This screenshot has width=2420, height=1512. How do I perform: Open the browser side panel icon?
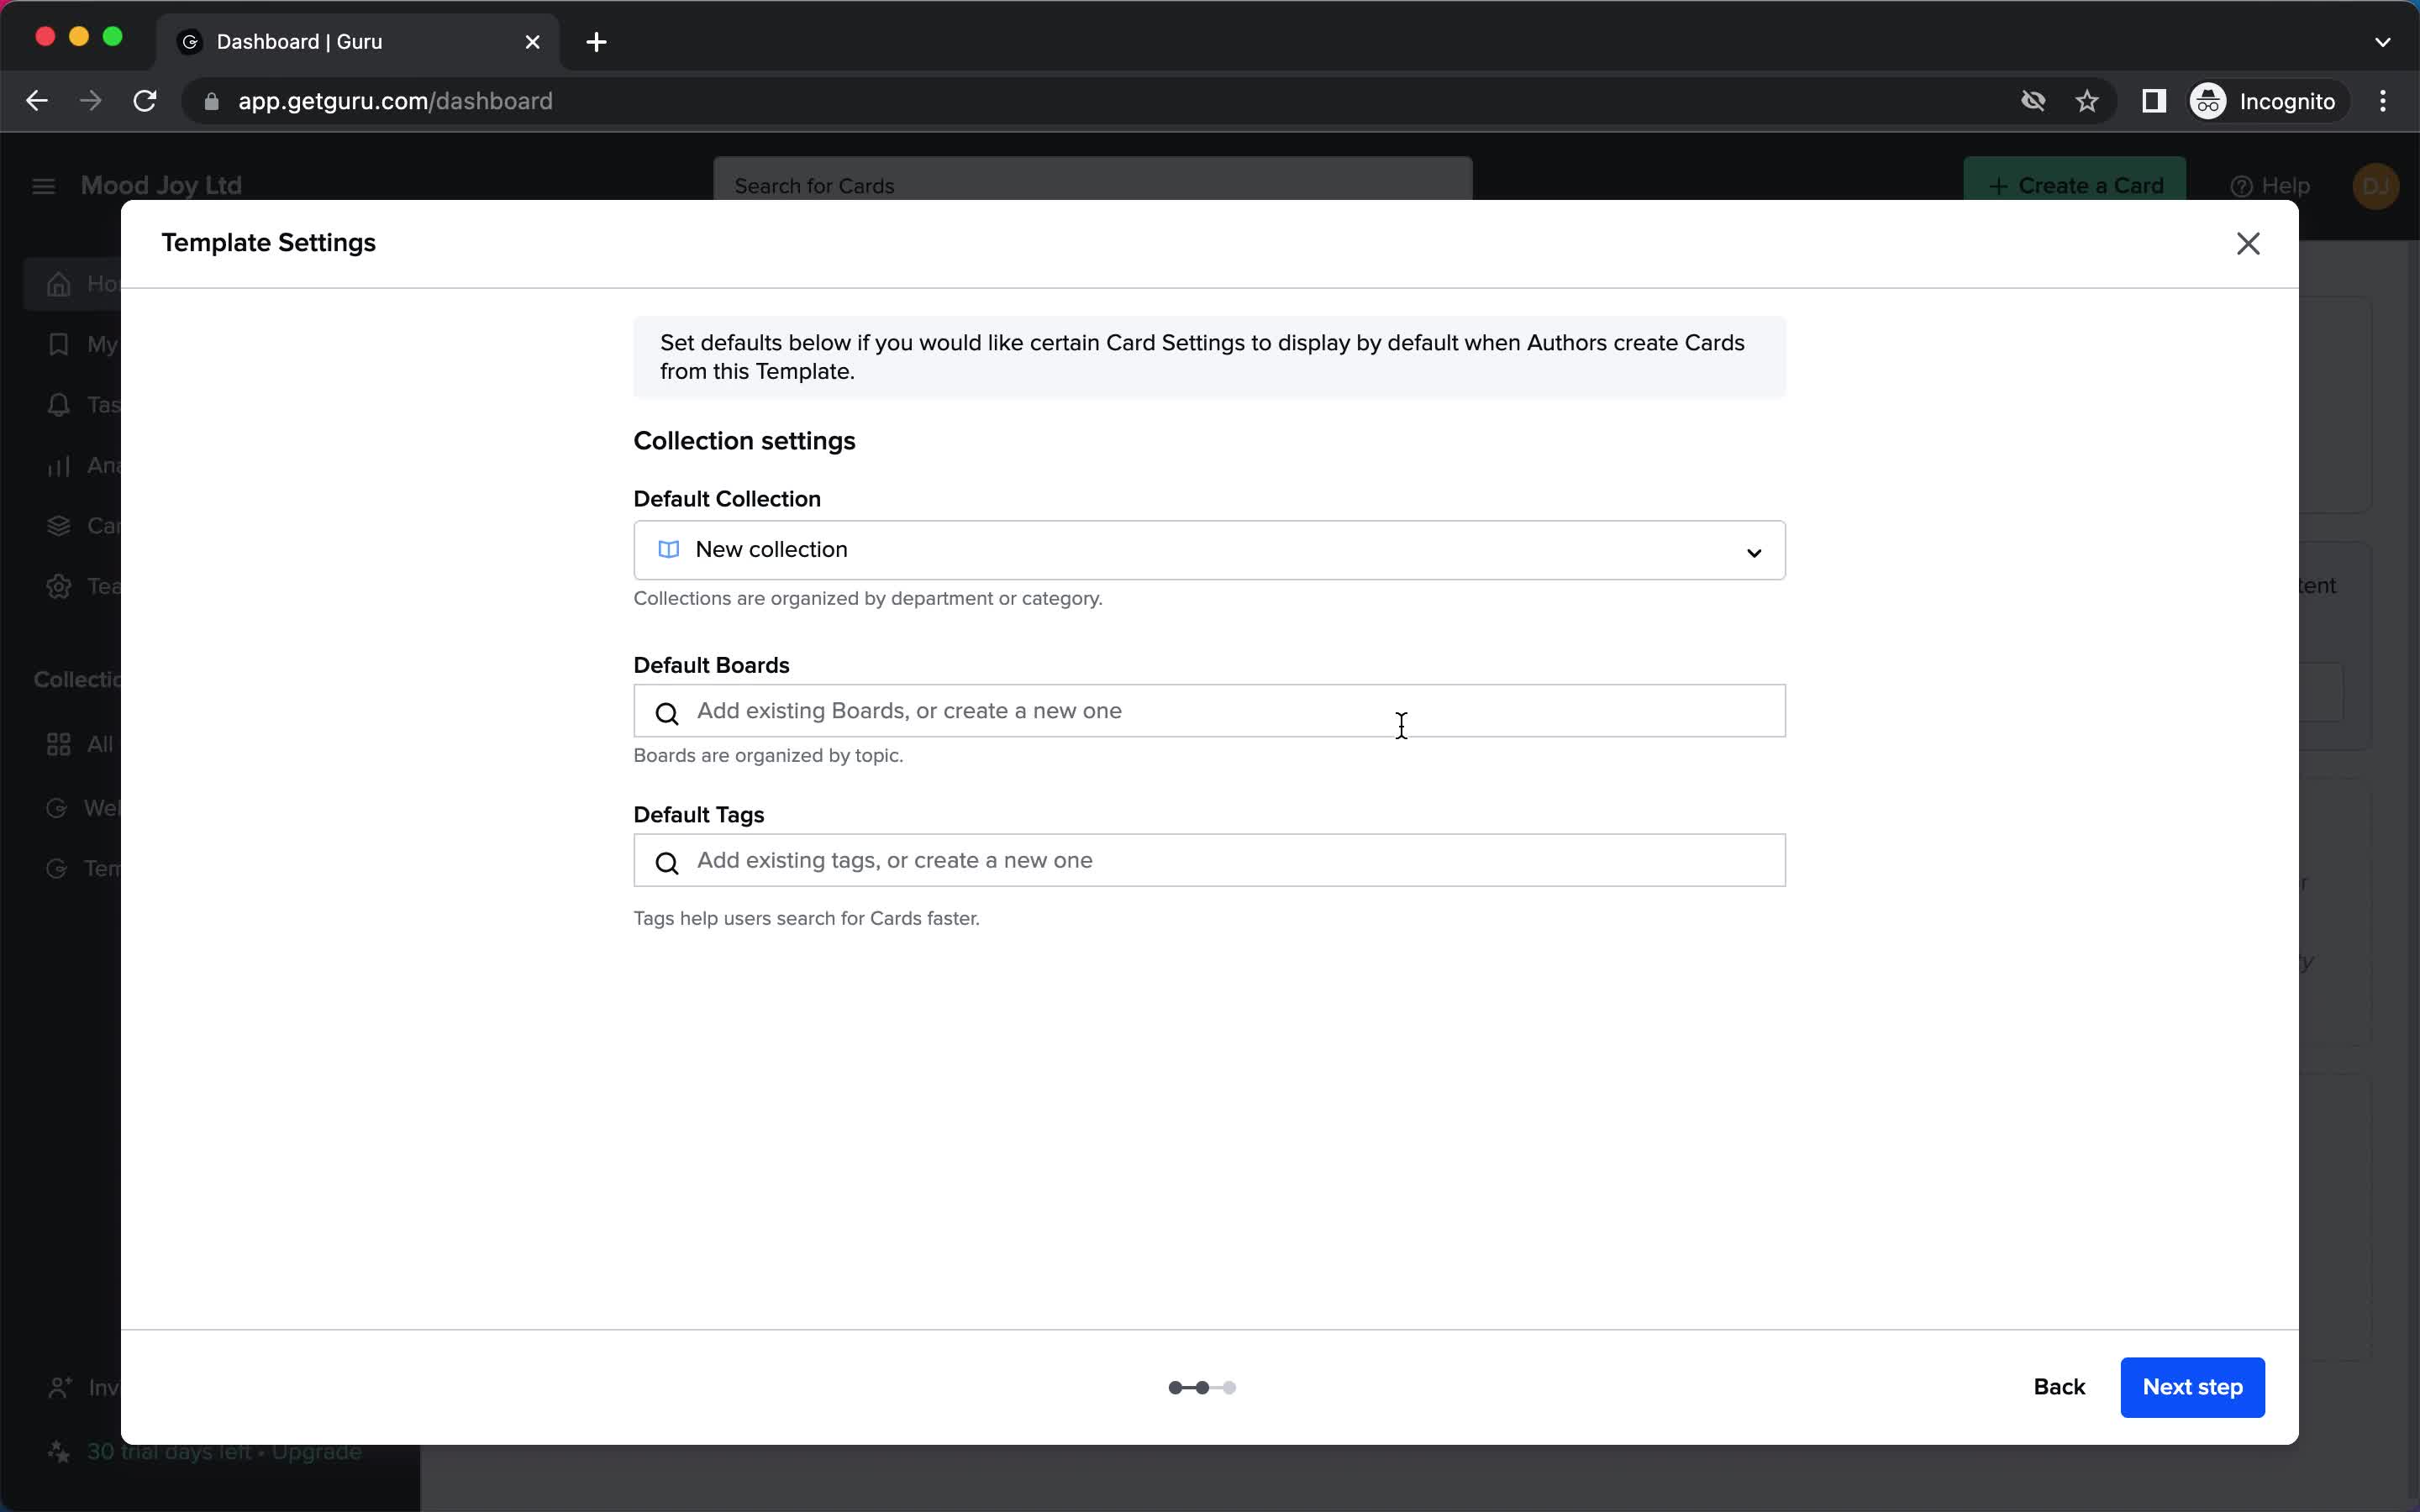tap(2153, 101)
